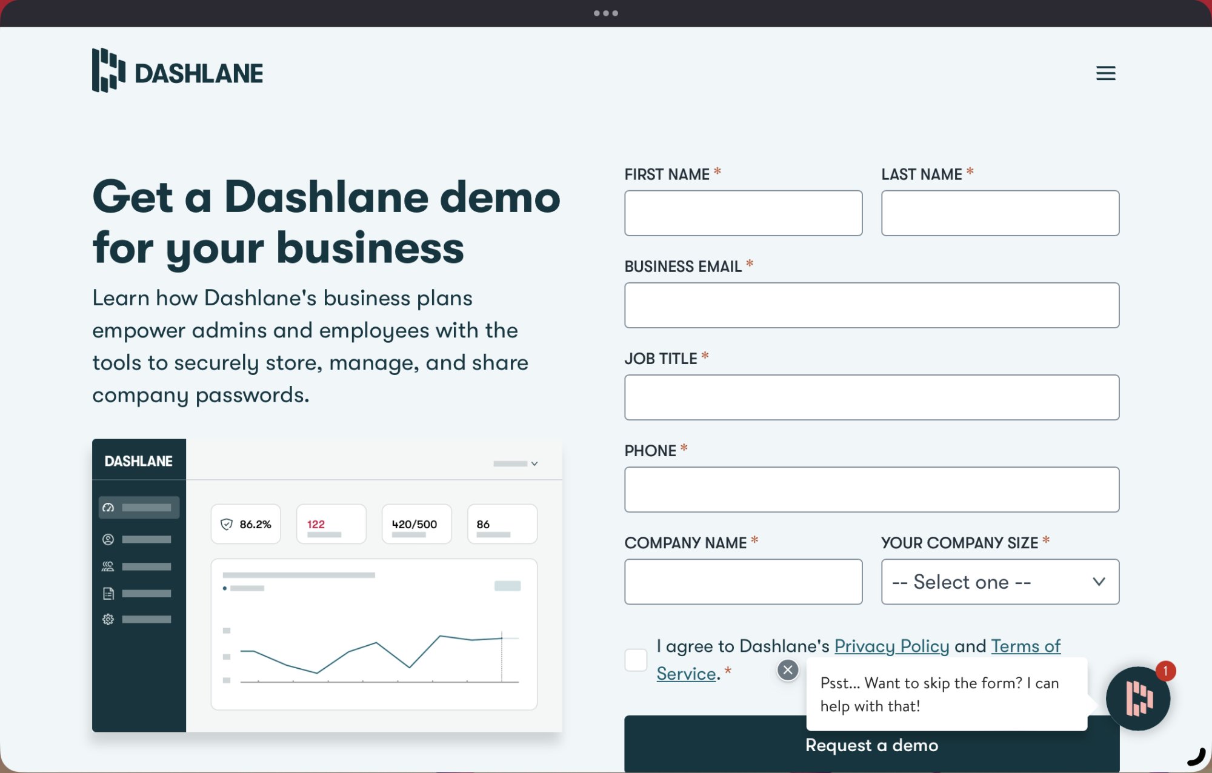Click the chat popup message text
The height and width of the screenshot is (773, 1212).
click(939, 694)
